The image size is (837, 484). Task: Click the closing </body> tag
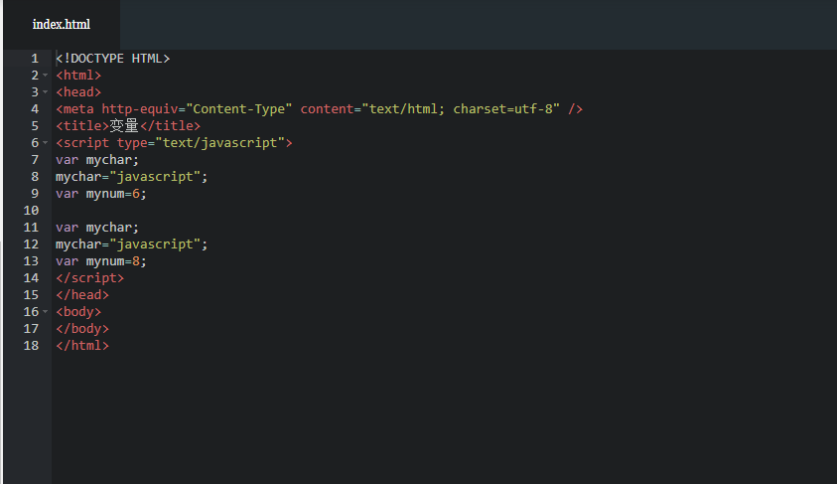click(x=82, y=329)
